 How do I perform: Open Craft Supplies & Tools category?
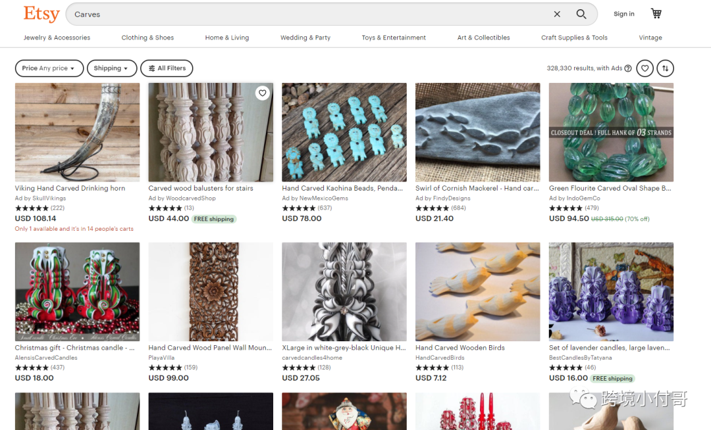pyautogui.click(x=574, y=37)
